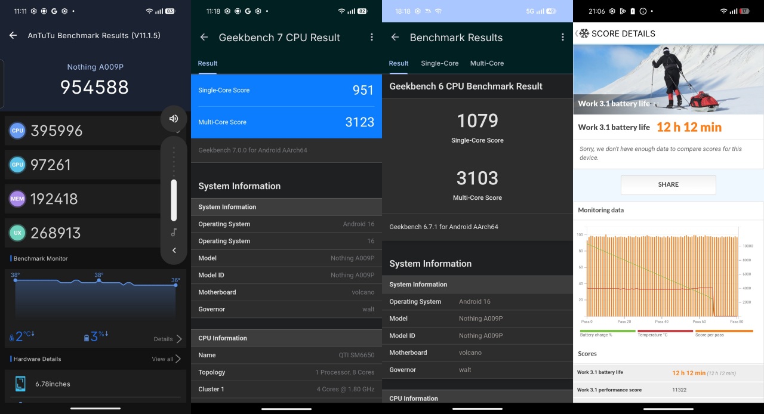Collapse the volume panel with the left chevron

tap(174, 251)
